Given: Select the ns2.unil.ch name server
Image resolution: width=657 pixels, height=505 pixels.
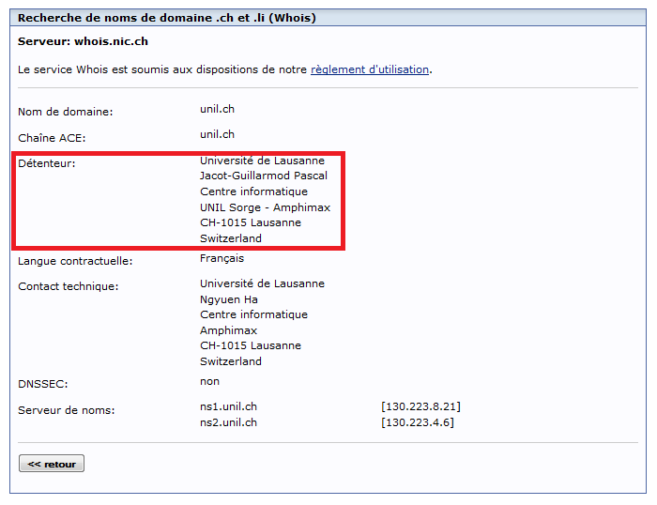Looking at the screenshot, I should tap(228, 422).
